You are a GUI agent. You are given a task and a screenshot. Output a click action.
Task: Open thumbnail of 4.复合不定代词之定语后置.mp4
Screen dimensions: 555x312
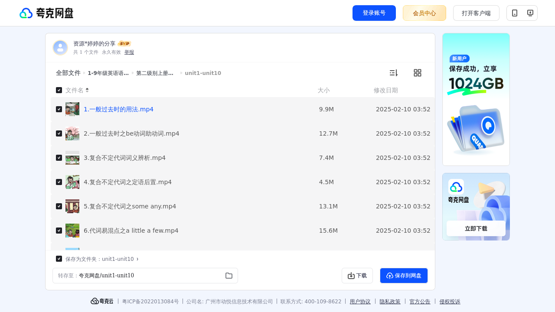click(72, 182)
